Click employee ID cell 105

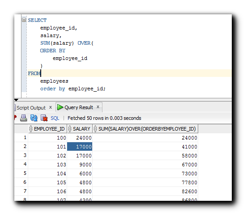[x=47, y=182]
